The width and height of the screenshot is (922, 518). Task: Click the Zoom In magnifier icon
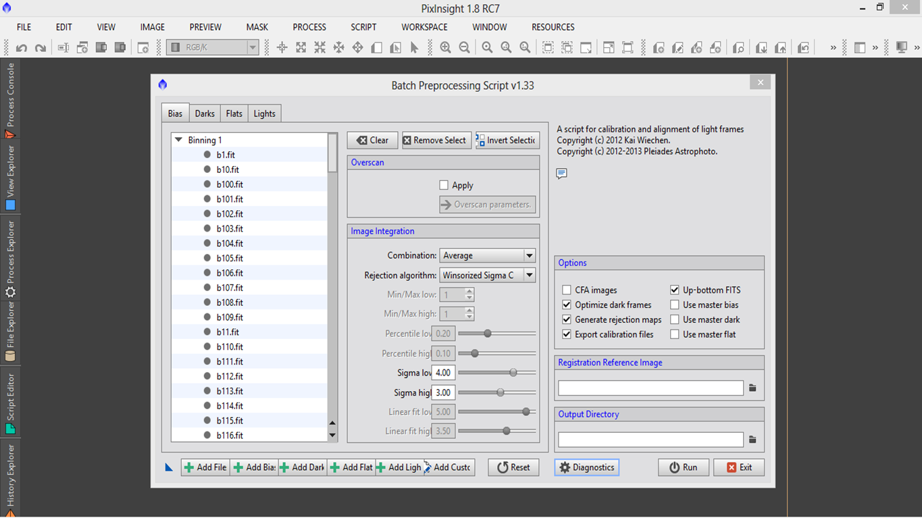click(445, 47)
